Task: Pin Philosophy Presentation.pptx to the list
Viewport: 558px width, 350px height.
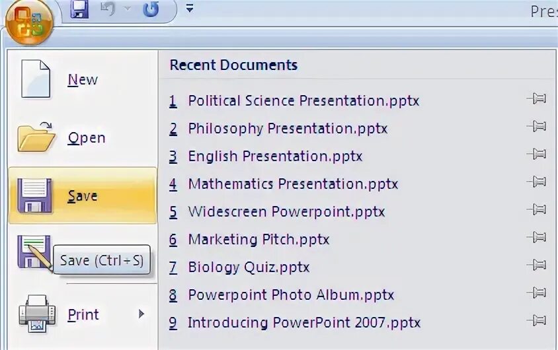Action: coord(536,125)
